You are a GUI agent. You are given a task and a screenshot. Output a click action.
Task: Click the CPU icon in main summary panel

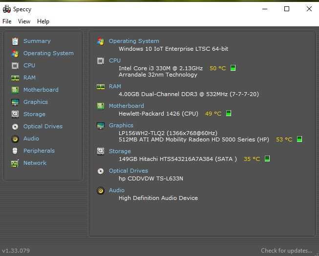click(x=101, y=60)
